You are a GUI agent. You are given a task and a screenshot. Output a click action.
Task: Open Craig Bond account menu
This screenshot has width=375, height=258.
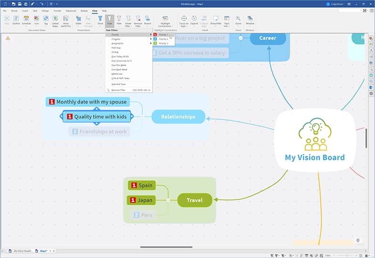click(x=334, y=4)
